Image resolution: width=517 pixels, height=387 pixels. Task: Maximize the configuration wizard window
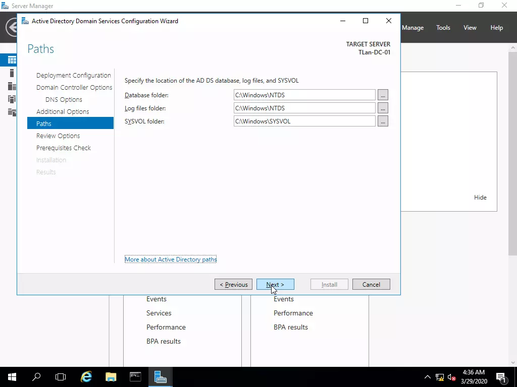(x=366, y=21)
